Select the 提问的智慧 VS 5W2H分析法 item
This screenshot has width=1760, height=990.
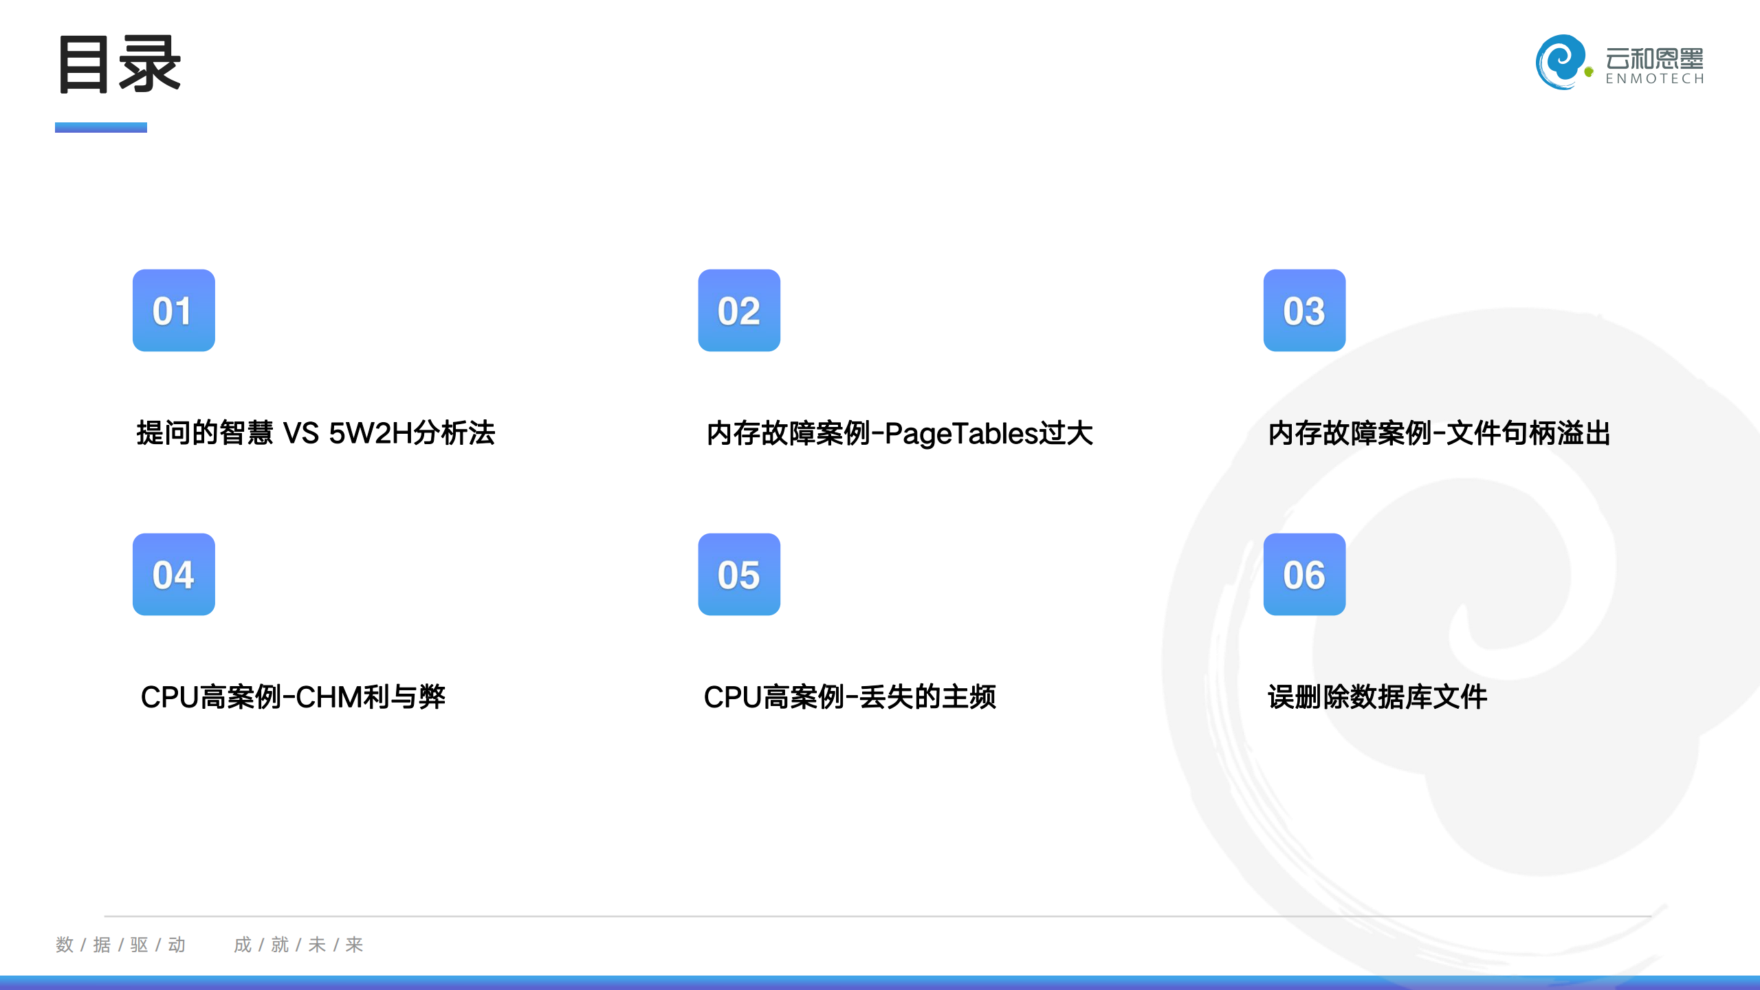point(316,433)
